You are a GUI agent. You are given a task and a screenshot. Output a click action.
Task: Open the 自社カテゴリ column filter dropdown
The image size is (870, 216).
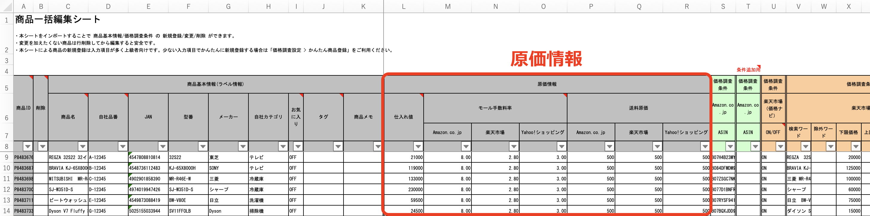pos(283,146)
